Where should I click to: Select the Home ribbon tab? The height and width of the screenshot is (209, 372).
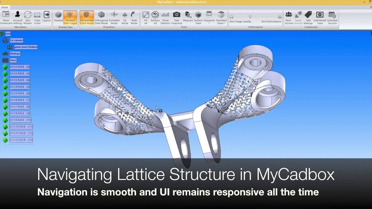tap(5, 7)
